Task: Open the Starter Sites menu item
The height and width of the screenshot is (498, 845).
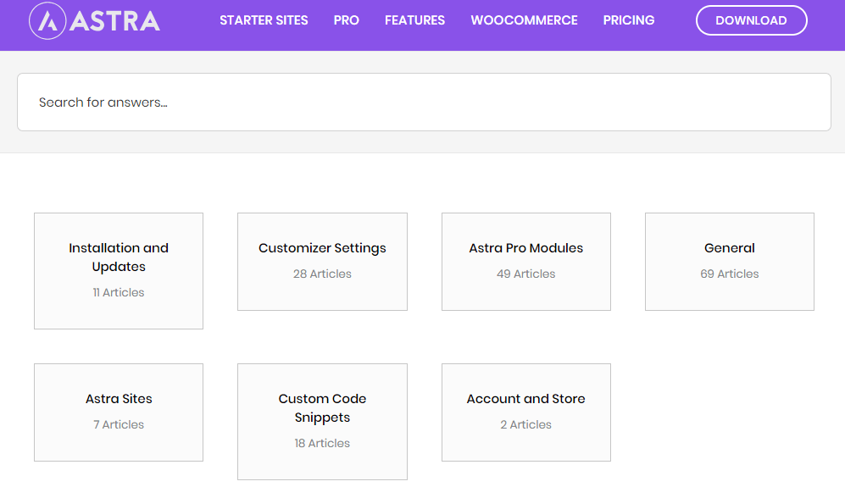Action: tap(264, 20)
